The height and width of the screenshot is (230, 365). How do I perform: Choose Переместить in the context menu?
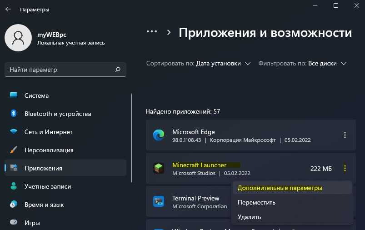(x=256, y=202)
